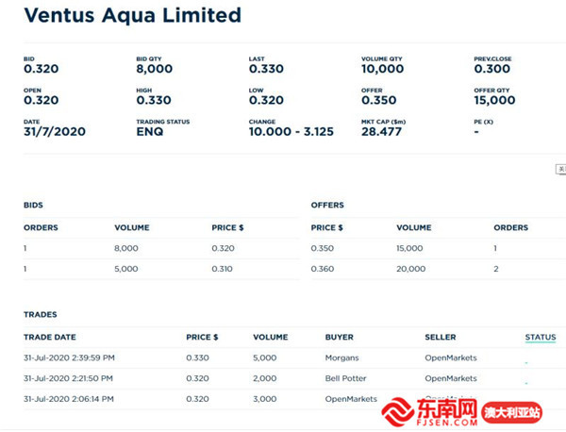The height and width of the screenshot is (432, 566).
Task: Select the BIDS section heading
Action: (33, 205)
